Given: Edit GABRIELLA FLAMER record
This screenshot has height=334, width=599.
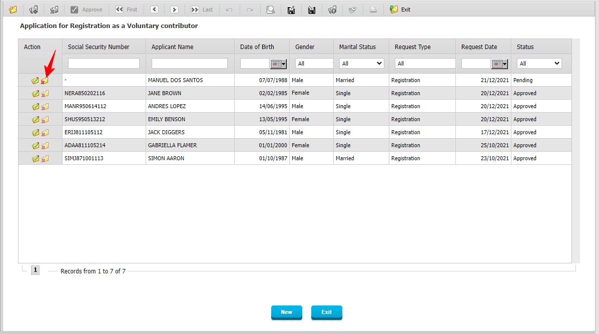Looking at the screenshot, I should point(35,146).
